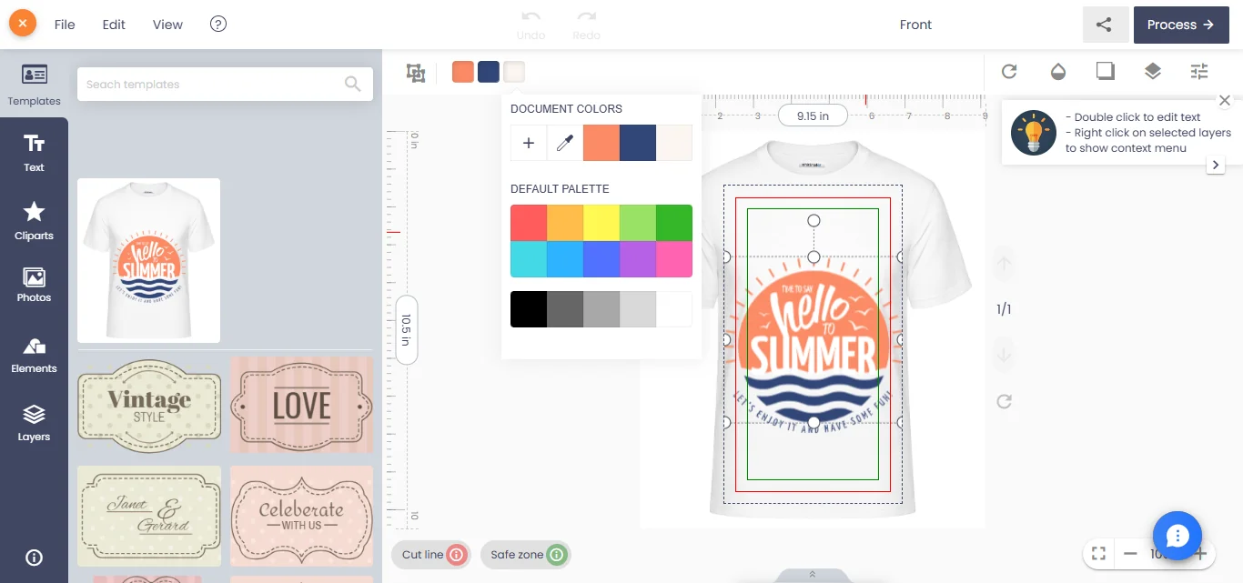
Task: Select the eyedropper color picker tool
Action: point(565,143)
